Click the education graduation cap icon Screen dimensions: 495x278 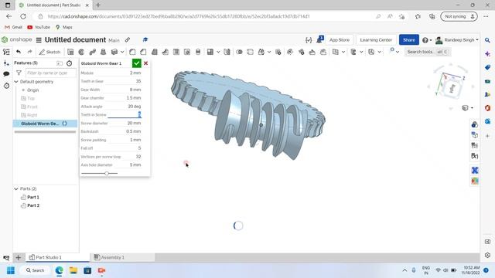pos(145,39)
